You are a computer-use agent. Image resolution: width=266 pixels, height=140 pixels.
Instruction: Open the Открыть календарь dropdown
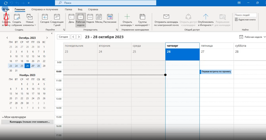127,20
